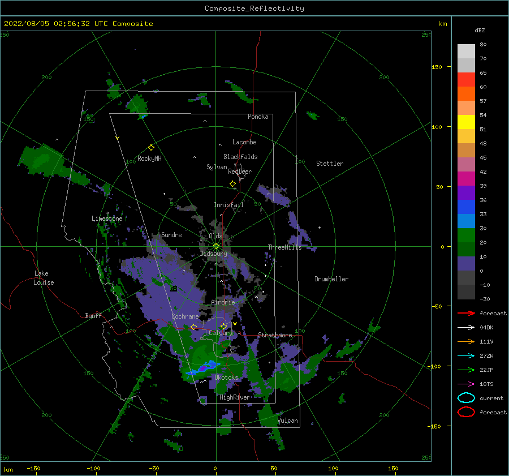Click the magenta 18TS arrow icon
Viewport: 509px width, 476px height.
click(466, 384)
